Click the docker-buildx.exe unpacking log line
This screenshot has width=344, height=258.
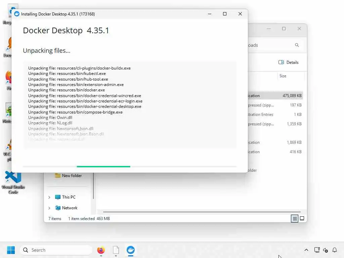tap(79, 68)
